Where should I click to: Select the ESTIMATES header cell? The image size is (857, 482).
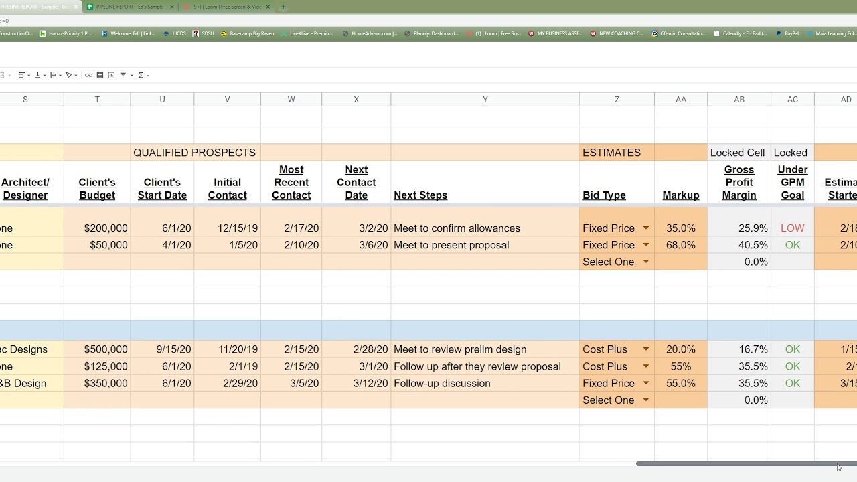point(617,153)
